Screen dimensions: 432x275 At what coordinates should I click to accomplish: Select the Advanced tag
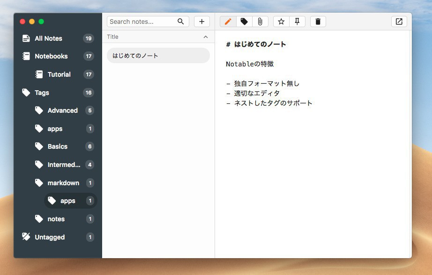point(62,110)
